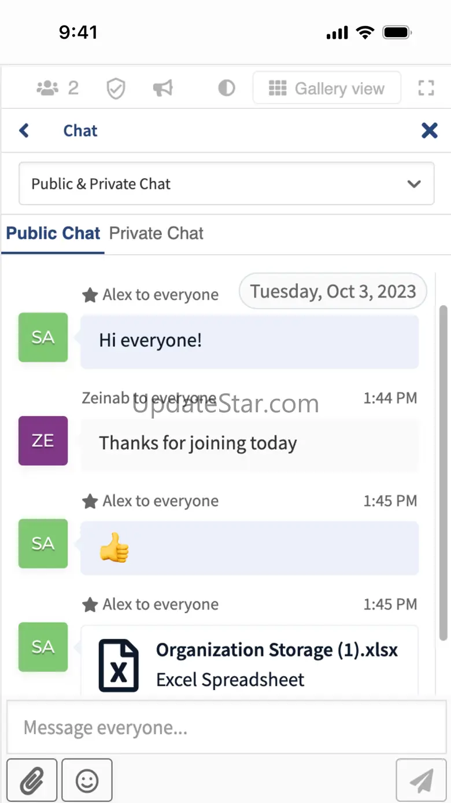Switch to Gallery view

pyautogui.click(x=327, y=88)
